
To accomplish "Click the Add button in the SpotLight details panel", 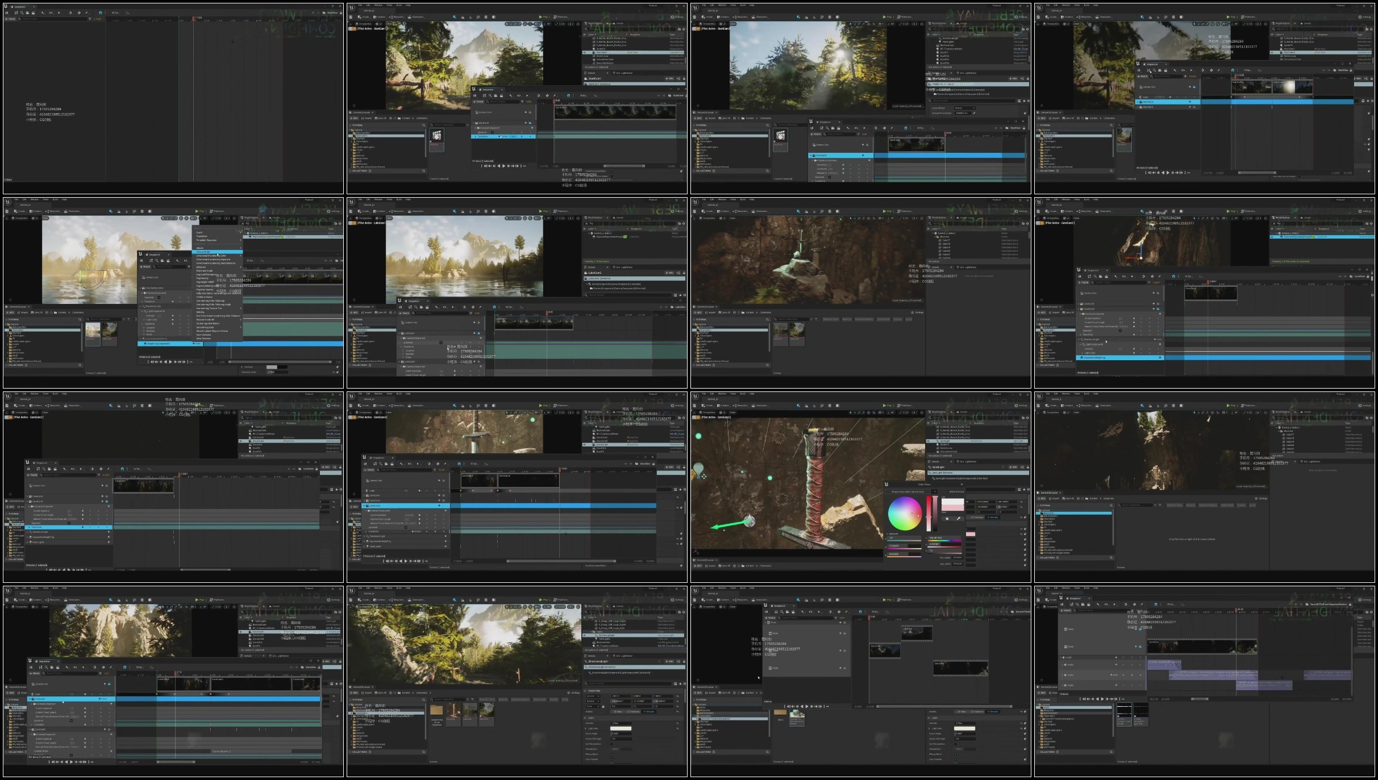I will (x=1013, y=467).
